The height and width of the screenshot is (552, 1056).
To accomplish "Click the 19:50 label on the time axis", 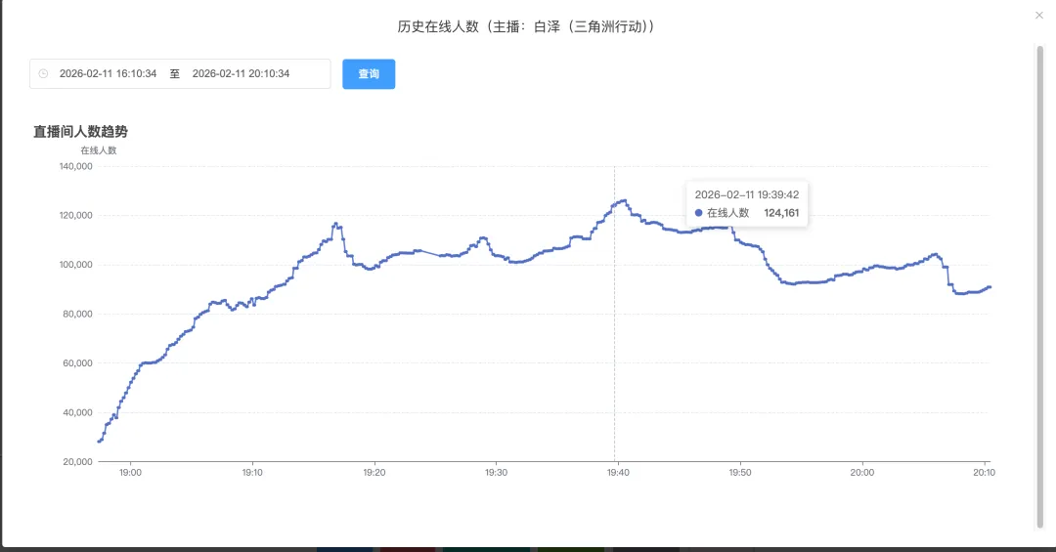I will [740, 473].
